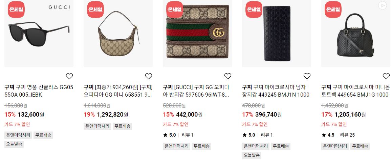Click the 온세일 badge on long wallet image

[254, 9]
